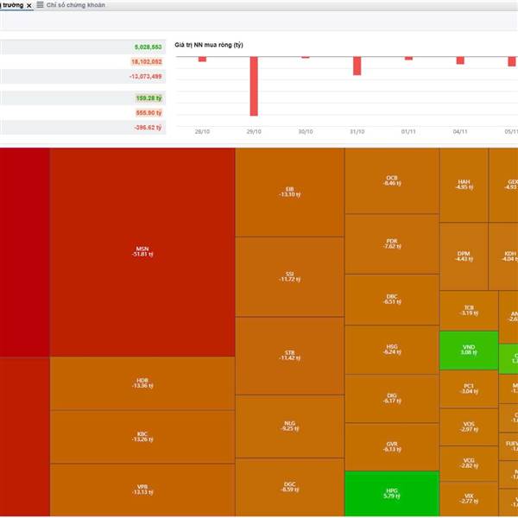Viewport: 518px width, 518px height.
Task: Open the DGC treemap tile
Action: pos(290,487)
